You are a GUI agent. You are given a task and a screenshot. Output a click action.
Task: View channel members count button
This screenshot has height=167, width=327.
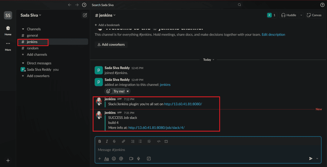tap(272, 15)
